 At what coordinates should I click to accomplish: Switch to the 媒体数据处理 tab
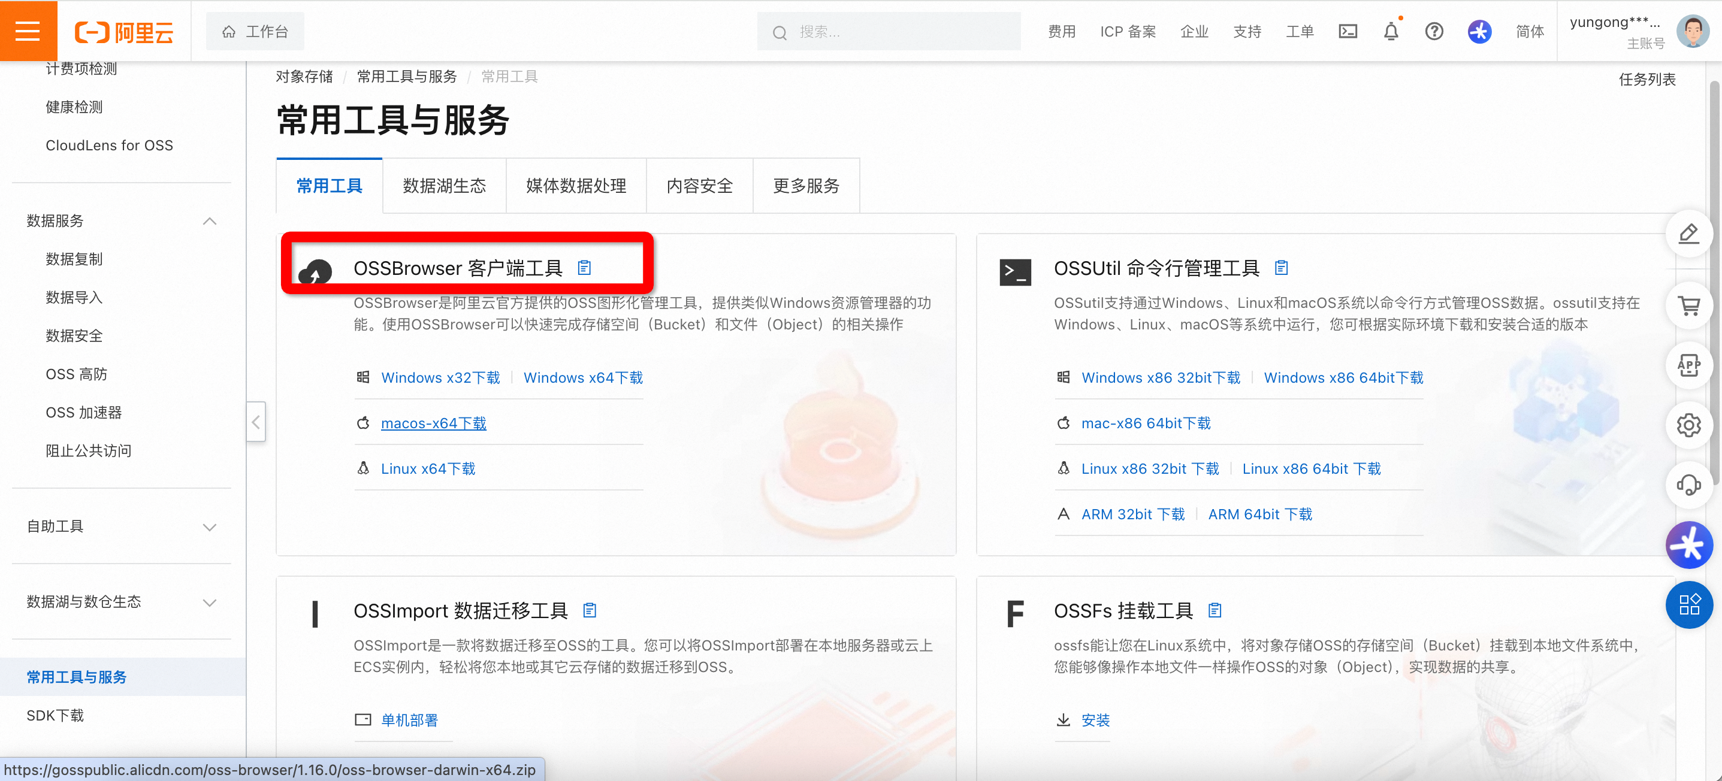(576, 186)
